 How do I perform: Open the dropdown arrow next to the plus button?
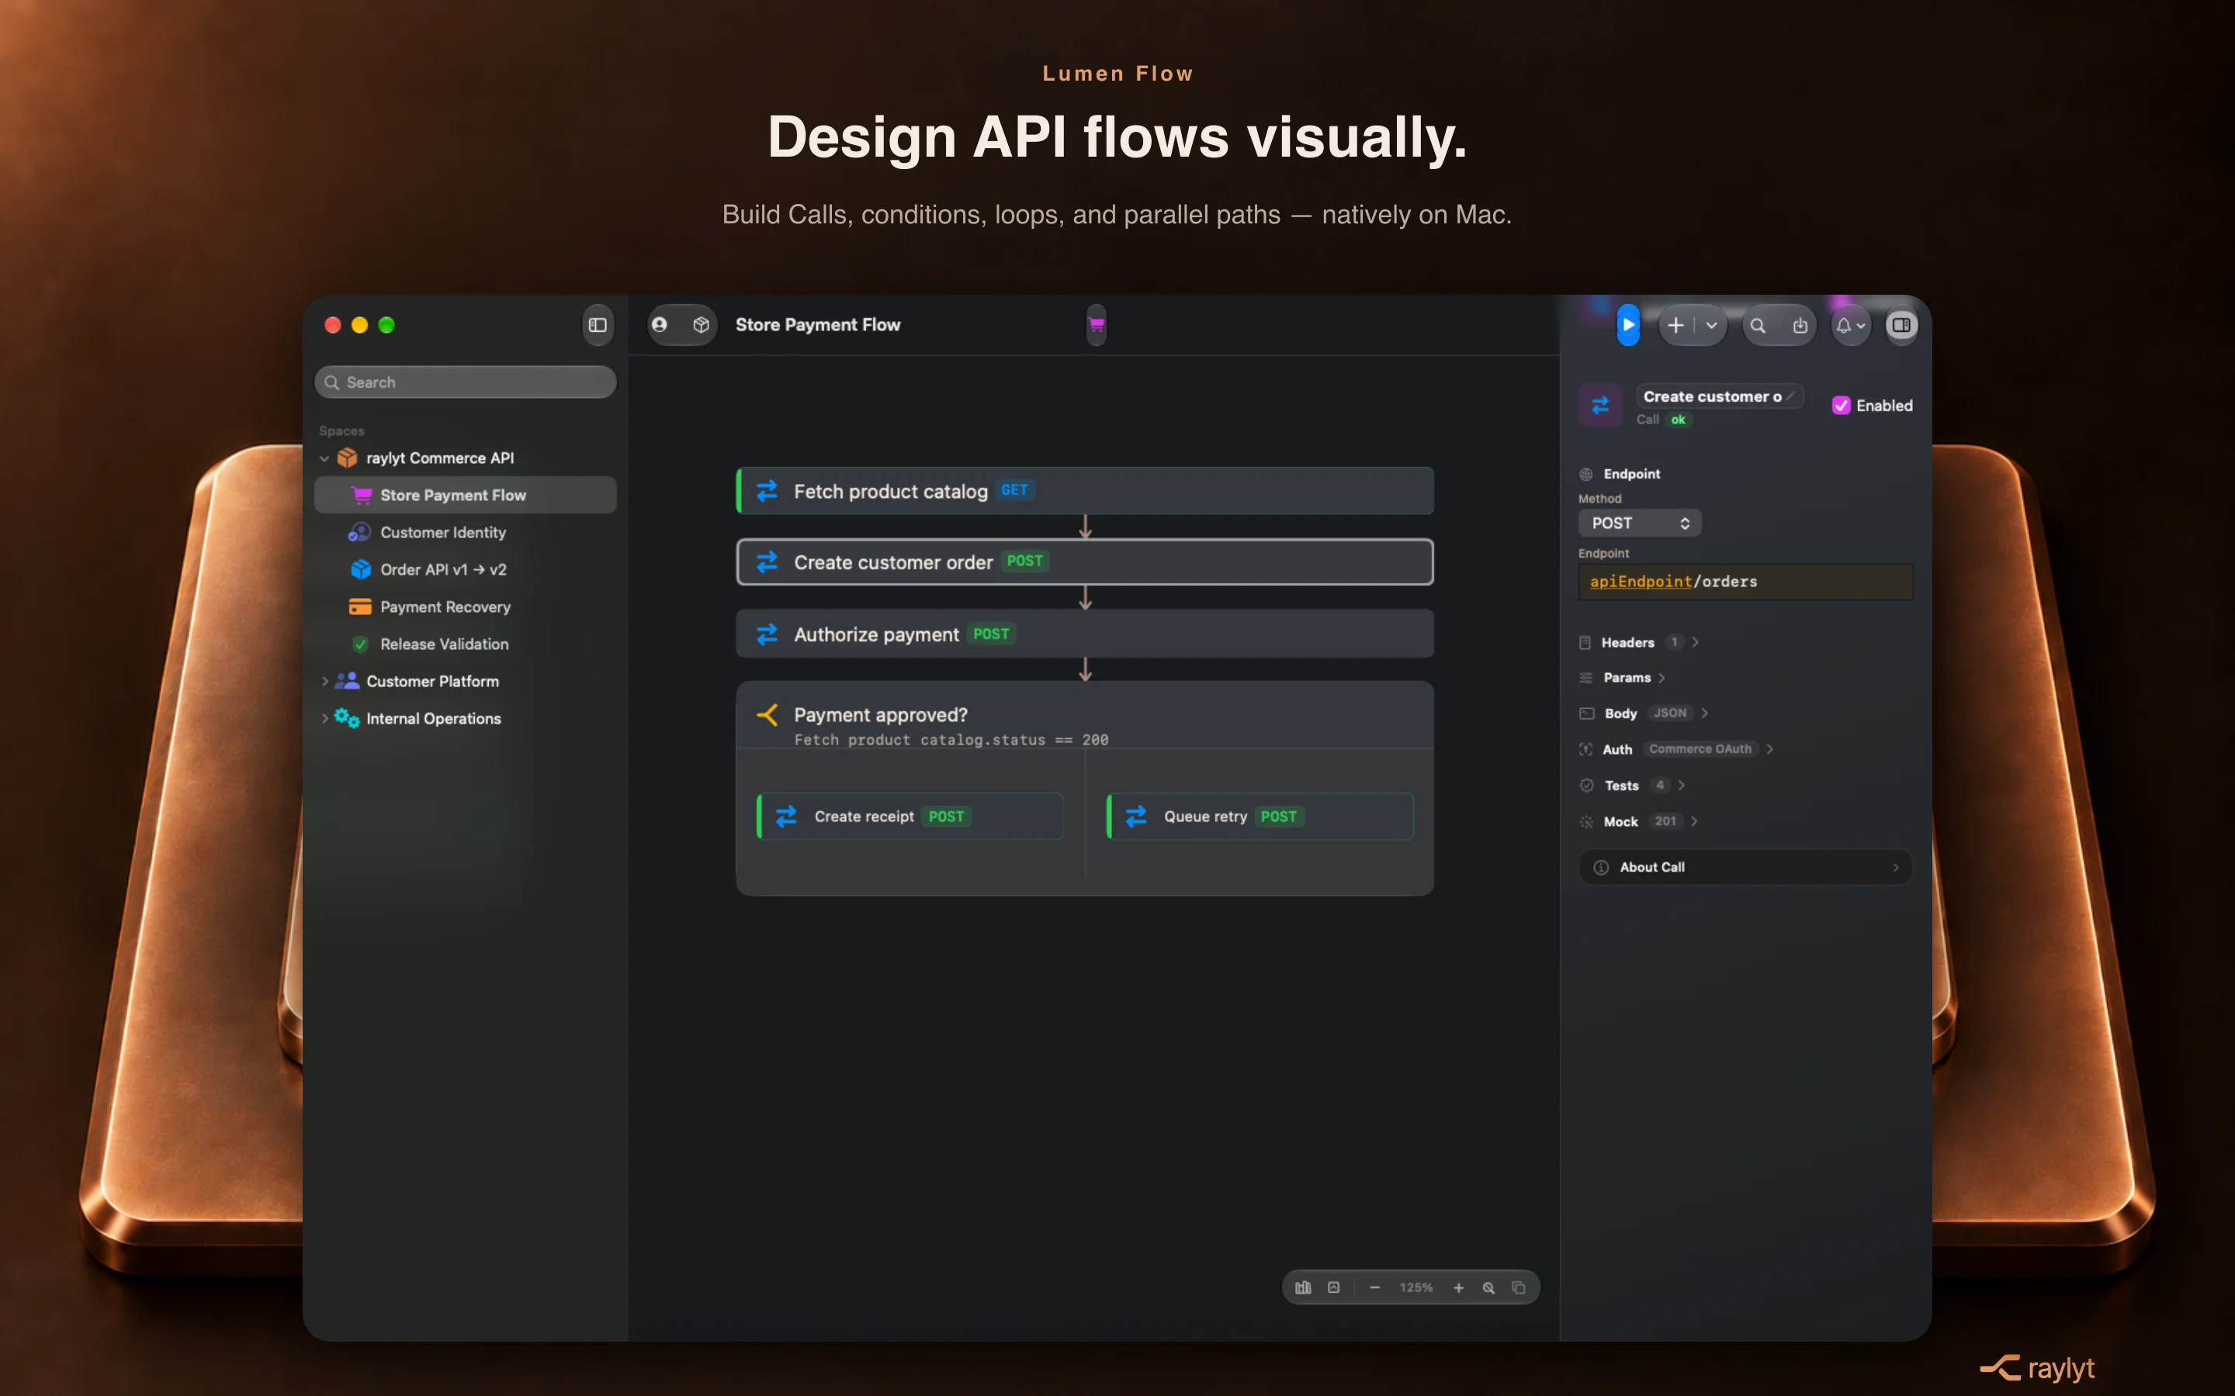click(x=1711, y=325)
